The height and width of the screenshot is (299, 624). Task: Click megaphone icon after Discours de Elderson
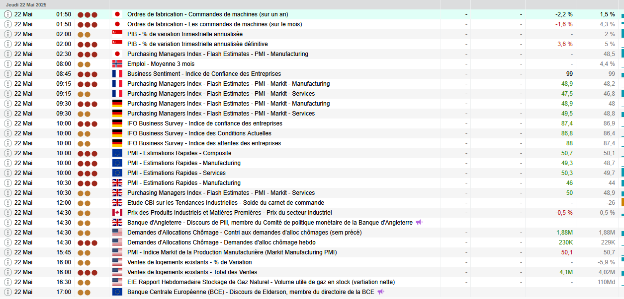point(381,292)
